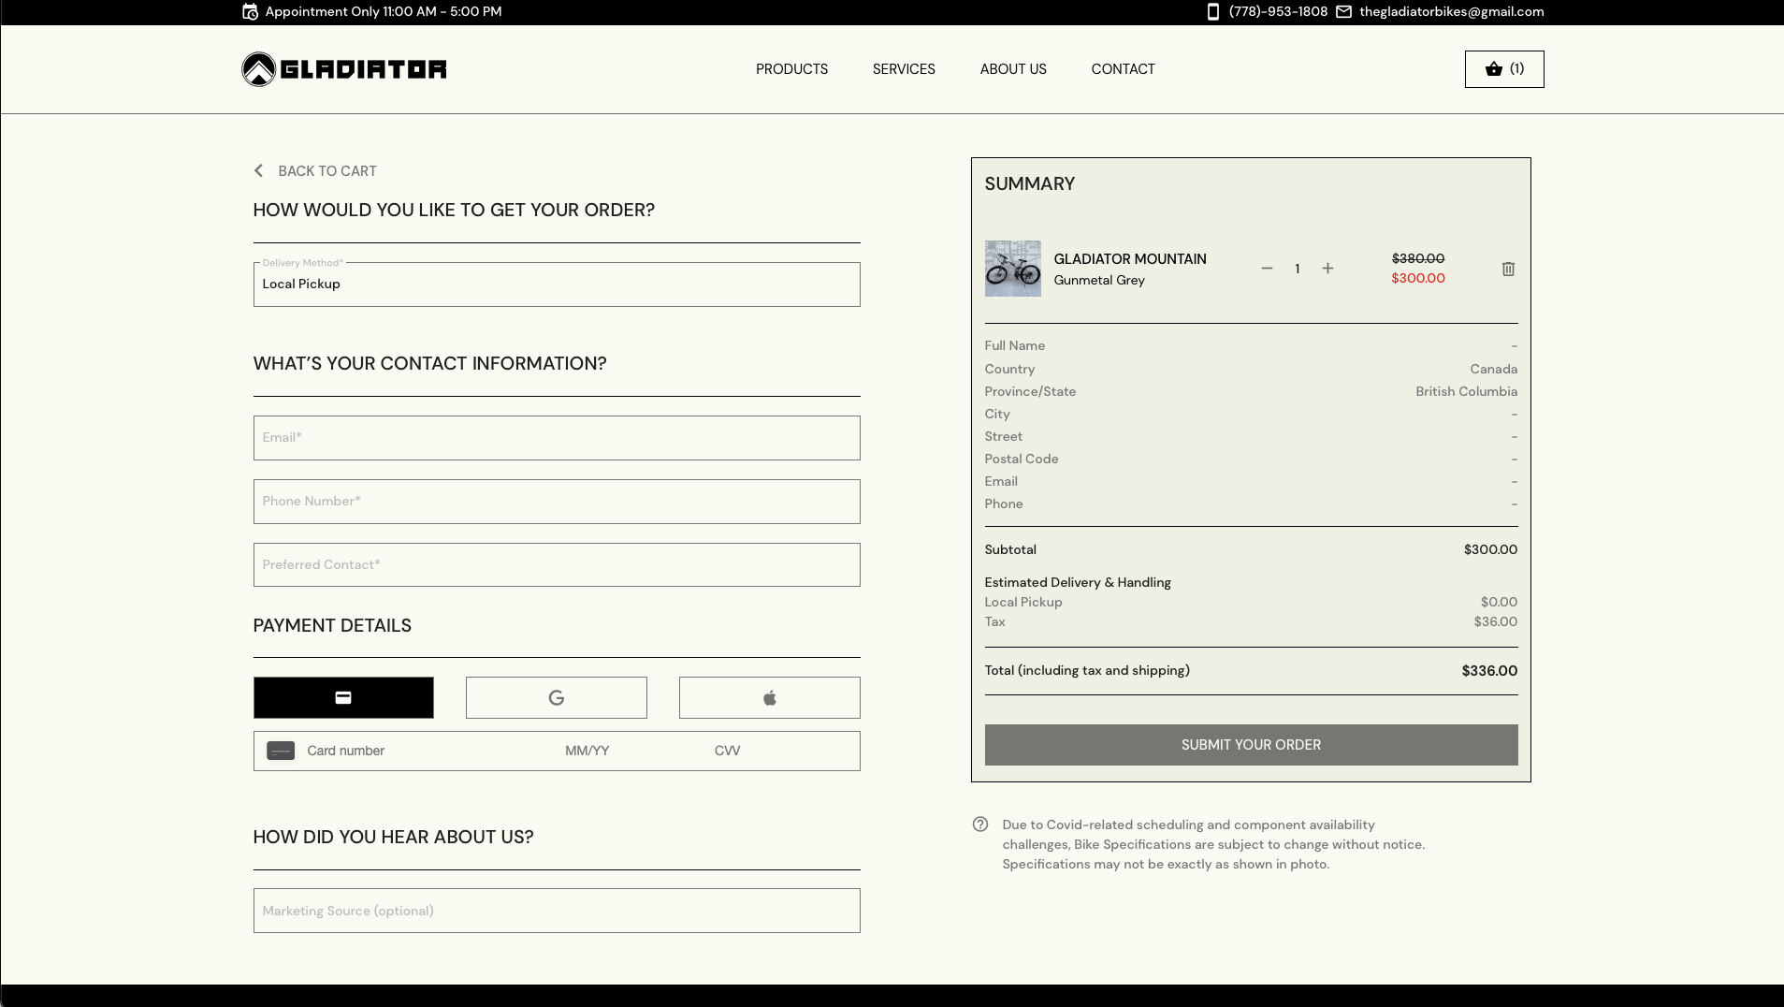Click the cart count (1) label

(1516, 68)
